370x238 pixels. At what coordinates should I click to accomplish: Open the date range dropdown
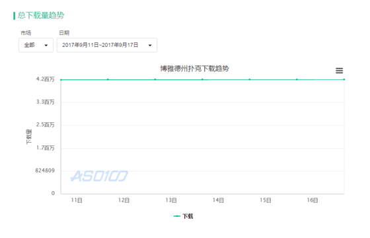107,45
